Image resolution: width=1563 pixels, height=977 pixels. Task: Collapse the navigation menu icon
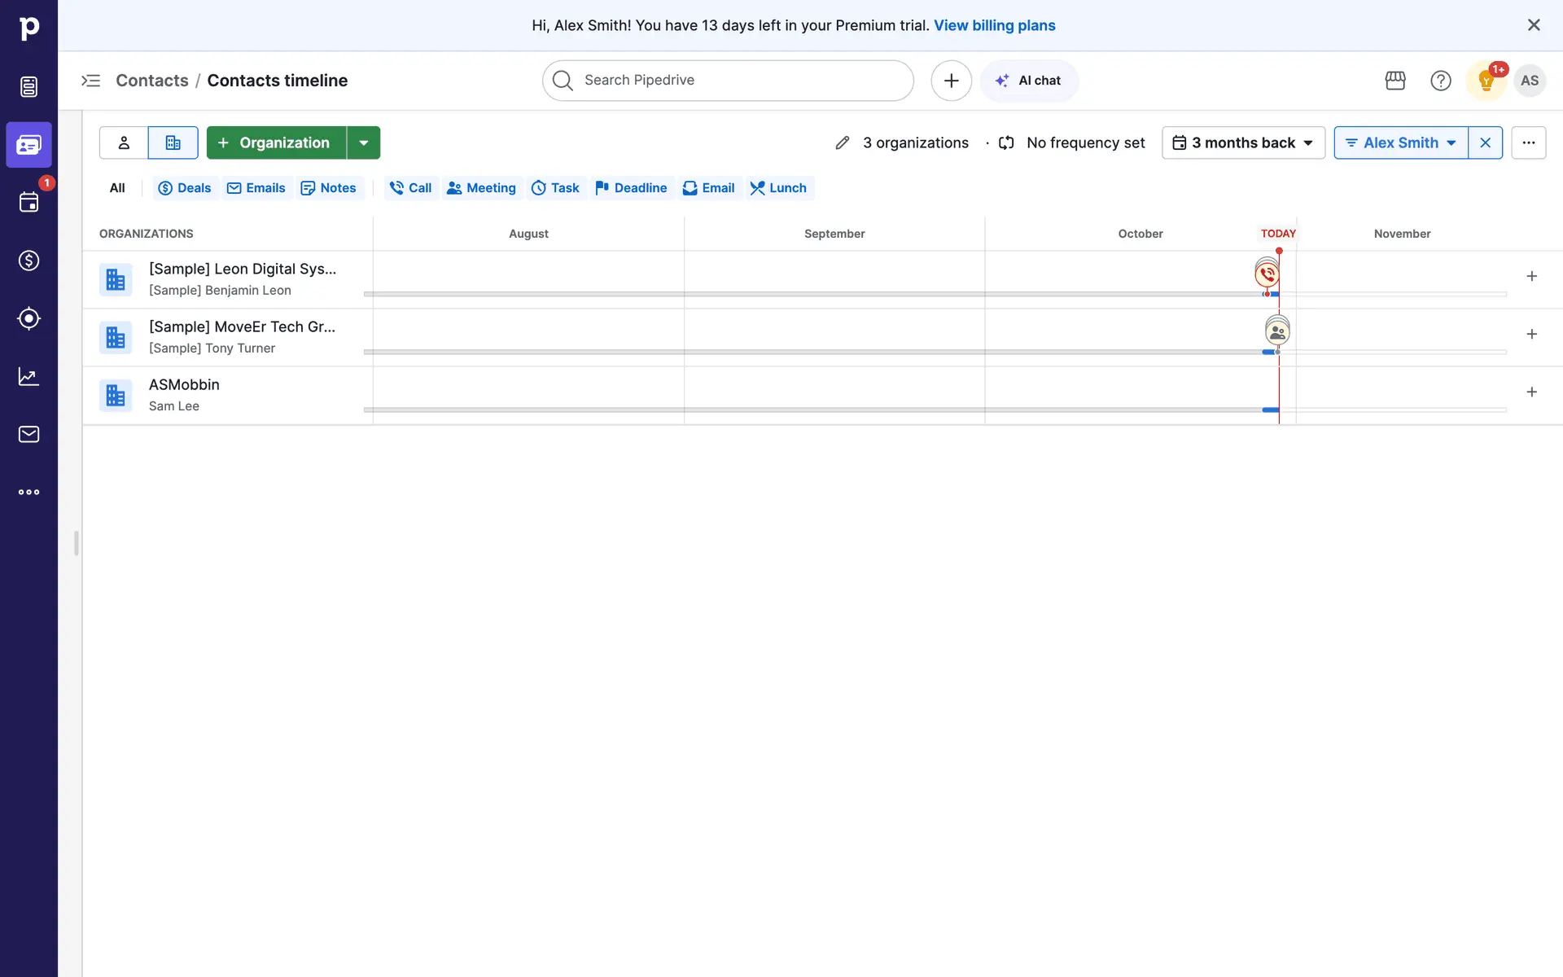pos(90,81)
